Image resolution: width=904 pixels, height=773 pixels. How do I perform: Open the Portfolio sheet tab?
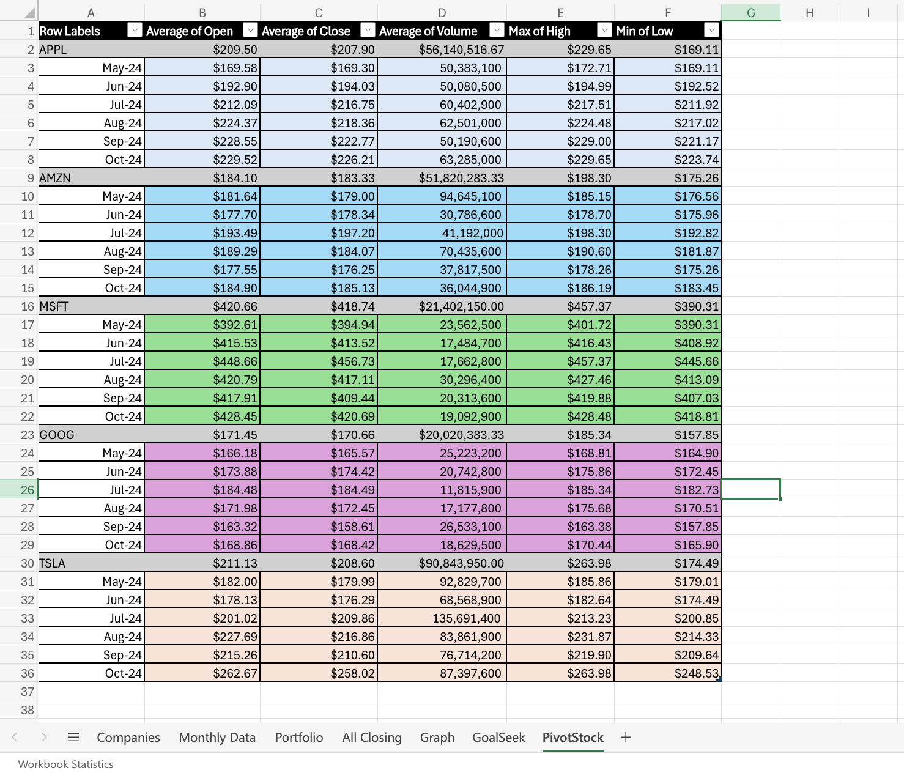[x=299, y=738]
